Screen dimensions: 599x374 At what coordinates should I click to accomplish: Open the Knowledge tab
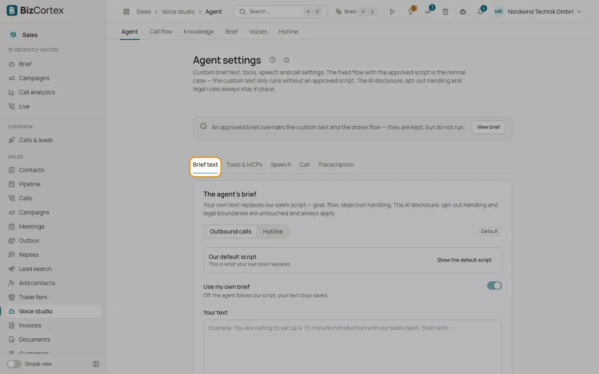point(199,32)
